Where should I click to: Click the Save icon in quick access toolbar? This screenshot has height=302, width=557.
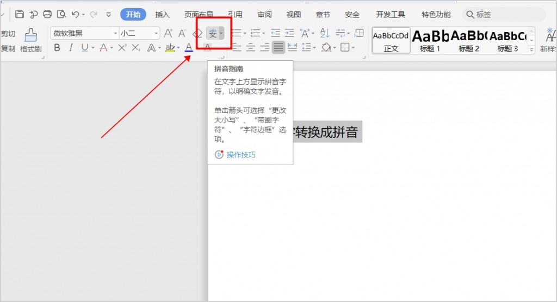click(x=20, y=15)
